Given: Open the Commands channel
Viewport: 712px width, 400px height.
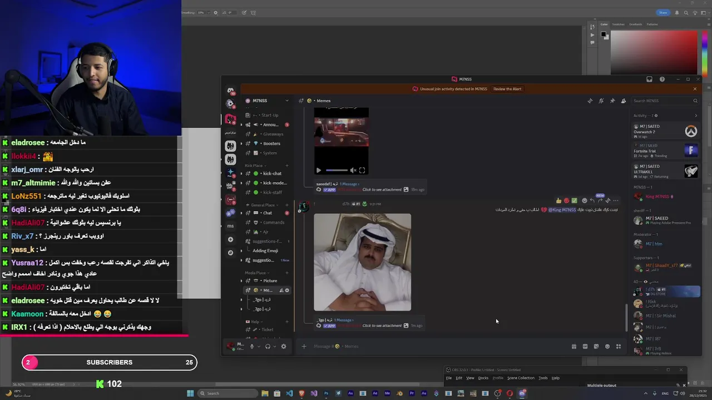Looking at the screenshot, I should [x=268, y=222].
